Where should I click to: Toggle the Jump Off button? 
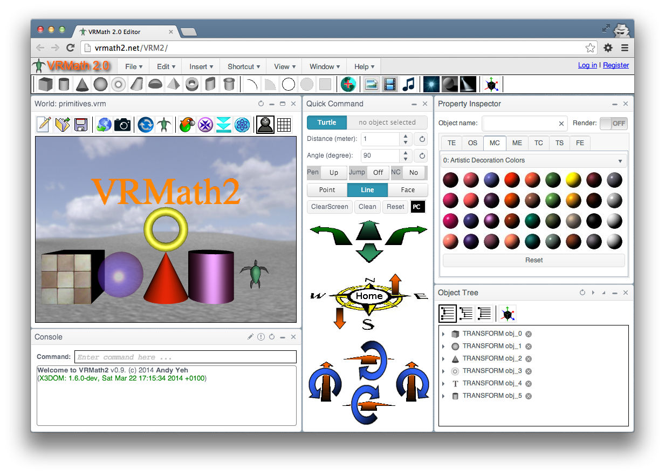click(378, 173)
